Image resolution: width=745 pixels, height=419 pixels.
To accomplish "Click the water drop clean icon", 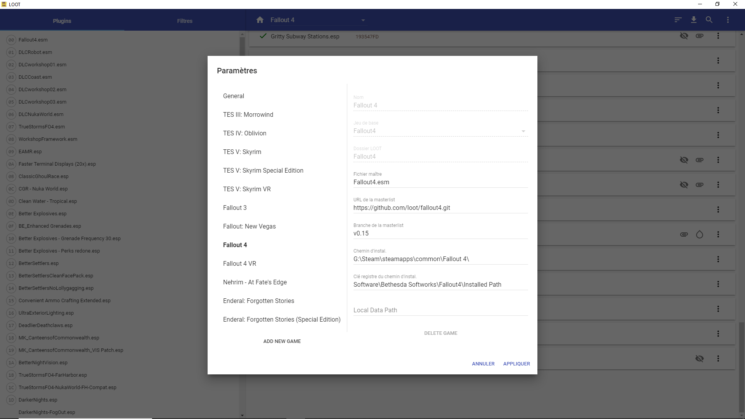I will coord(699,234).
